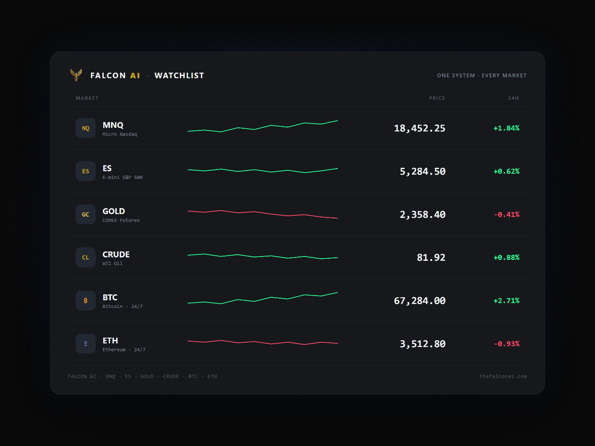Select the ES ticker name
Screen dimensions: 595x446
tap(107, 169)
